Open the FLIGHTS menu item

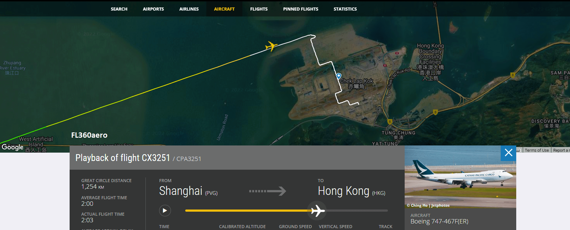[259, 9]
